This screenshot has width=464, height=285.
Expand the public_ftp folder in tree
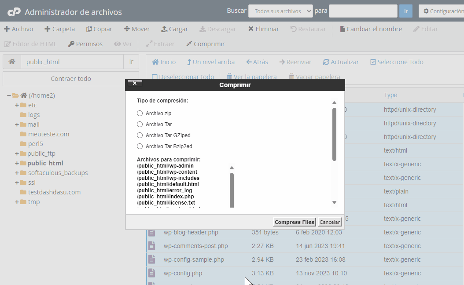[x=17, y=153]
